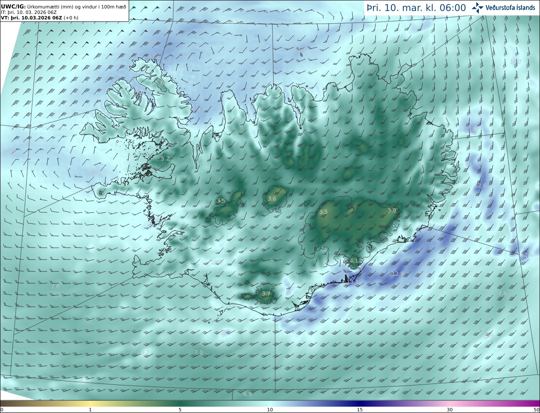Click the 3.7 value on the southern glacier
Screen dimensions: 540x413
(x=266, y=294)
